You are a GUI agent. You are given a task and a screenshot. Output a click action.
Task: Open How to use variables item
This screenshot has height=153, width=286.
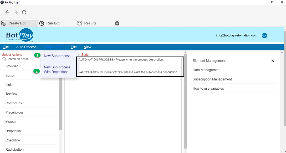(x=233, y=89)
